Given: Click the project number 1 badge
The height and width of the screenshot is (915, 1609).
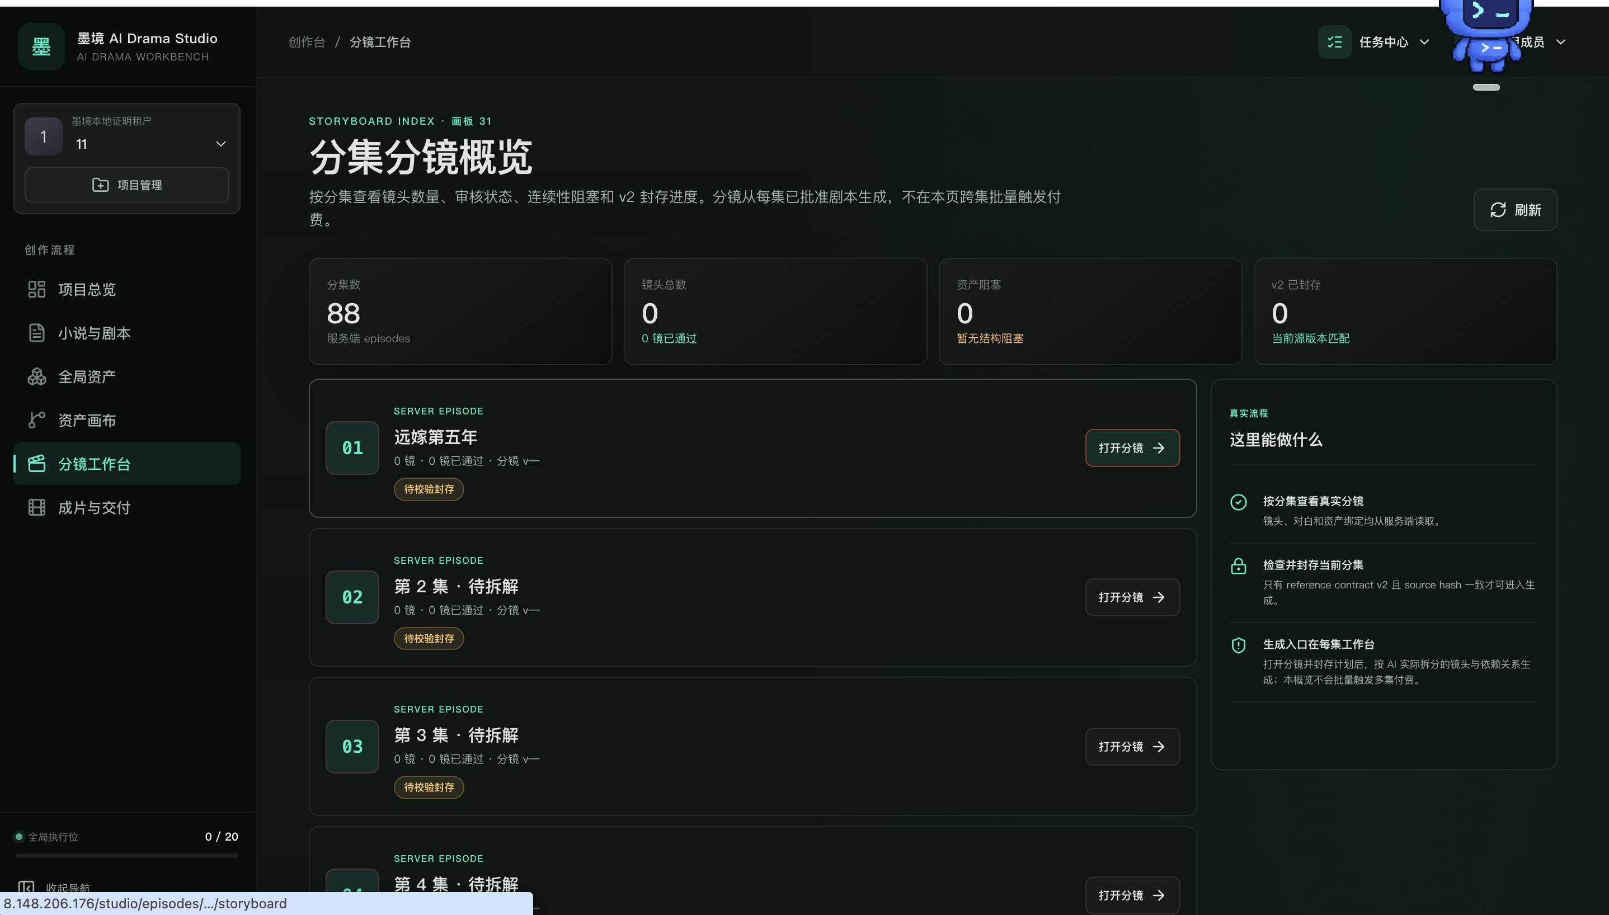Looking at the screenshot, I should (x=44, y=136).
